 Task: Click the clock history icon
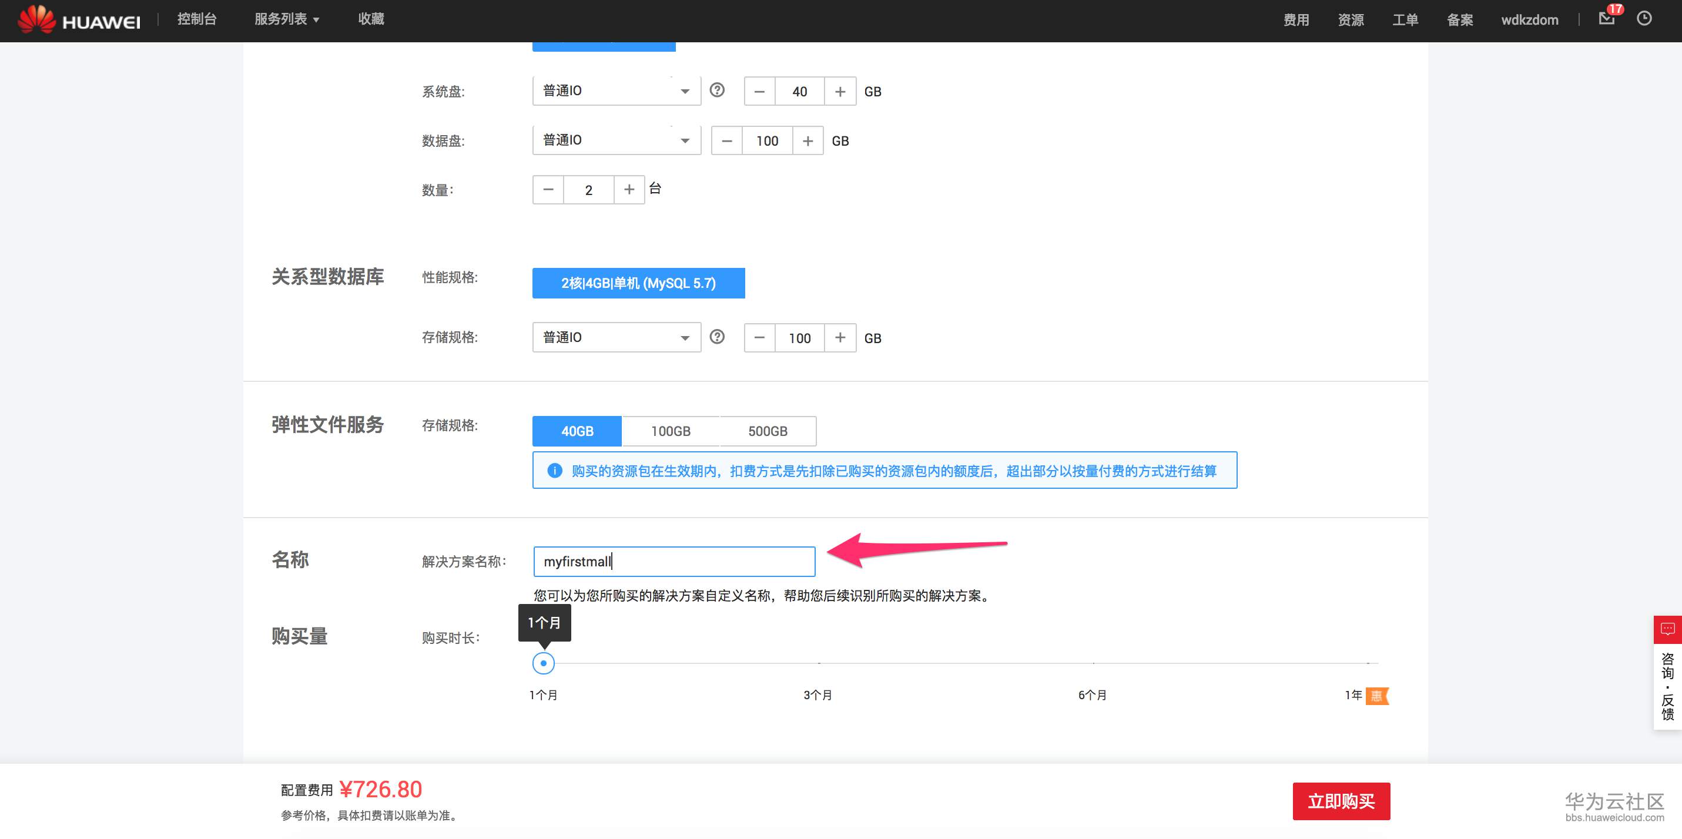pos(1644,18)
